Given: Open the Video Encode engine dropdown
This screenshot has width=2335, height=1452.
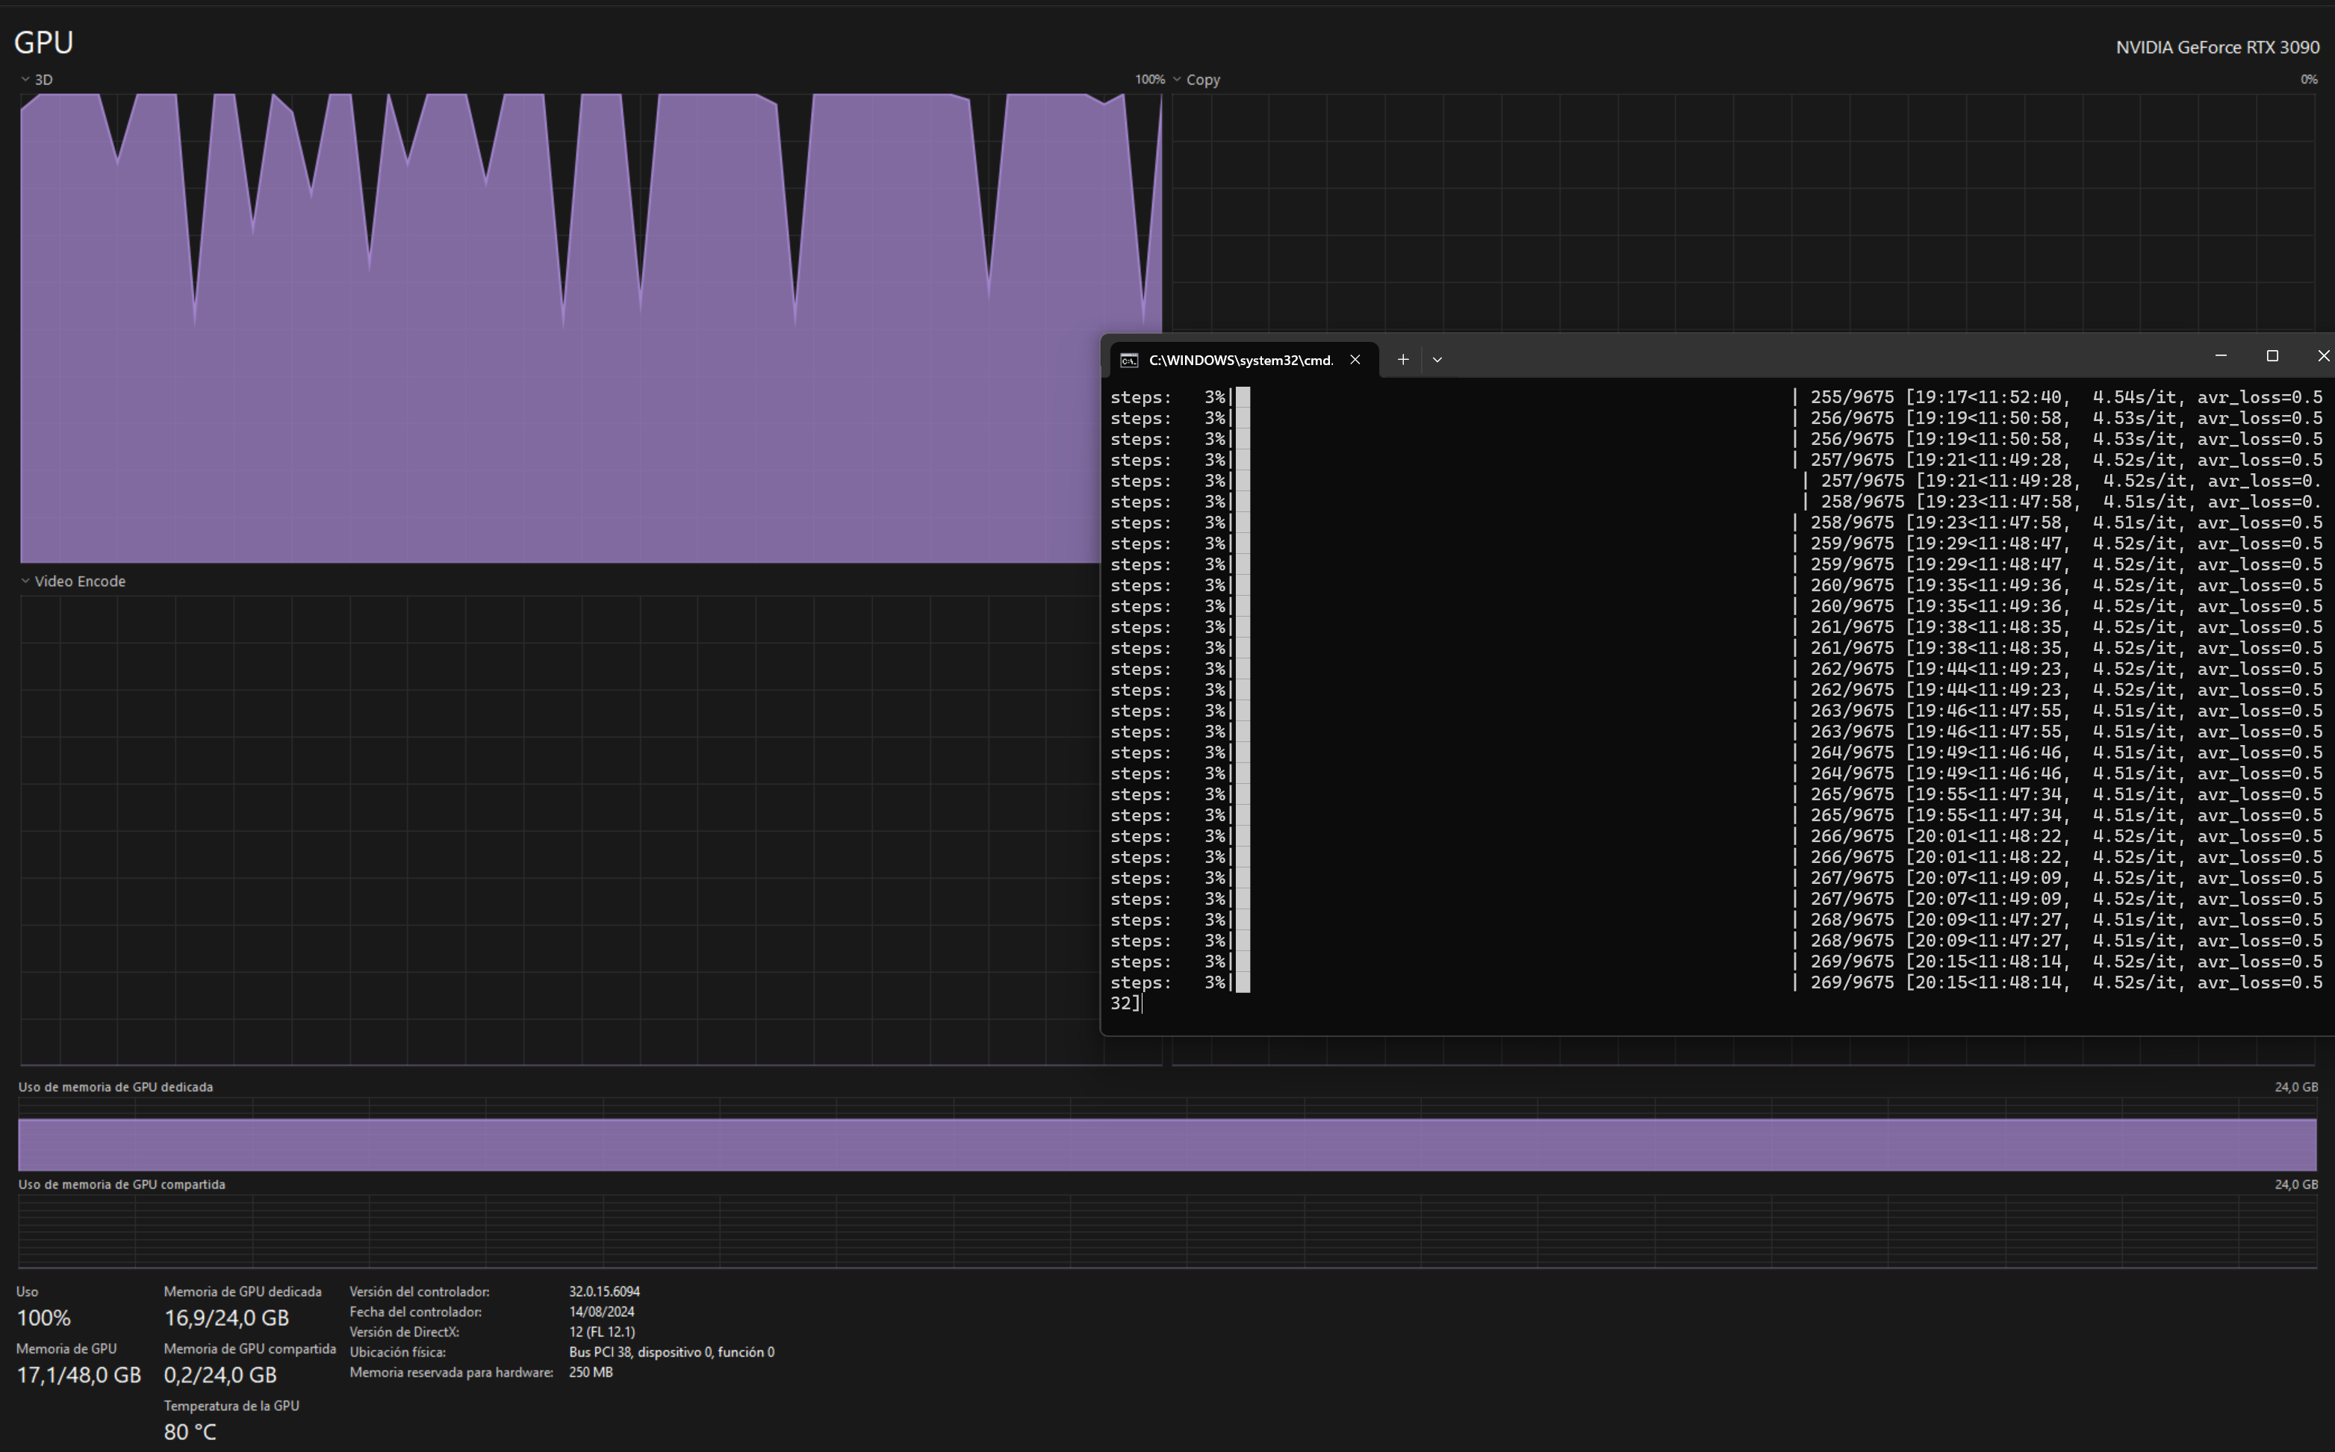Looking at the screenshot, I should 25,581.
